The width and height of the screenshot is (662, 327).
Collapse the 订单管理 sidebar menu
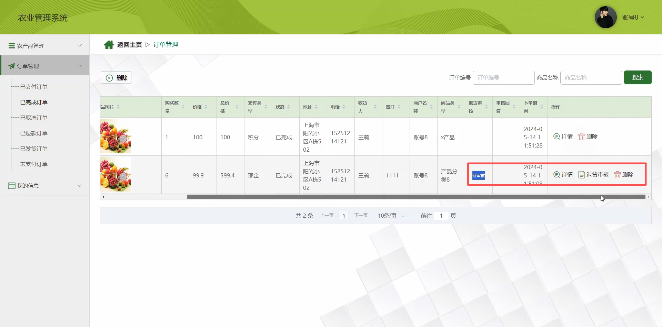pyautogui.click(x=45, y=66)
